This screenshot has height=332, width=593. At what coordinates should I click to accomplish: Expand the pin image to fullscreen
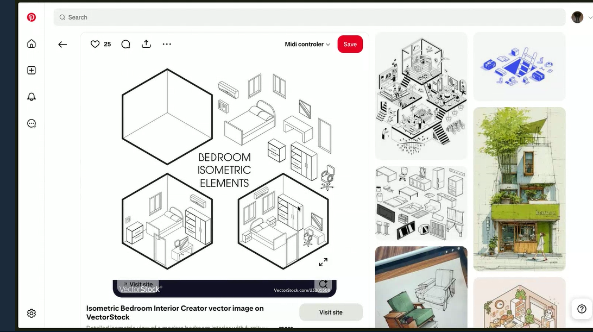(323, 262)
